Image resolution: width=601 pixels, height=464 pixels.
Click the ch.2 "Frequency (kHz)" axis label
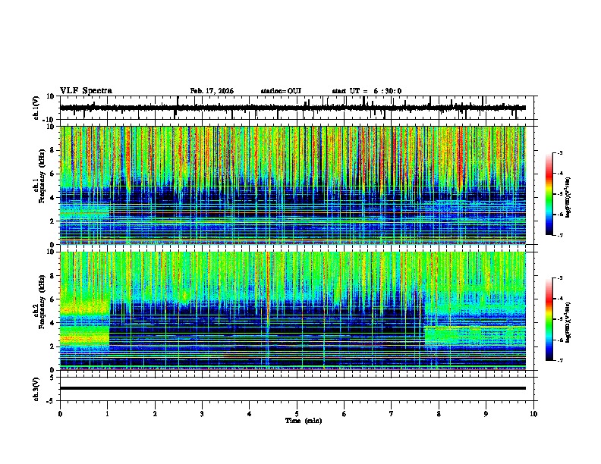[42, 302]
